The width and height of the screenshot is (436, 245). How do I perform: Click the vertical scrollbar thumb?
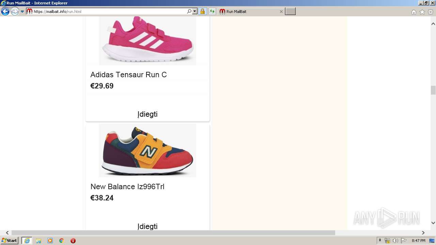click(433, 90)
